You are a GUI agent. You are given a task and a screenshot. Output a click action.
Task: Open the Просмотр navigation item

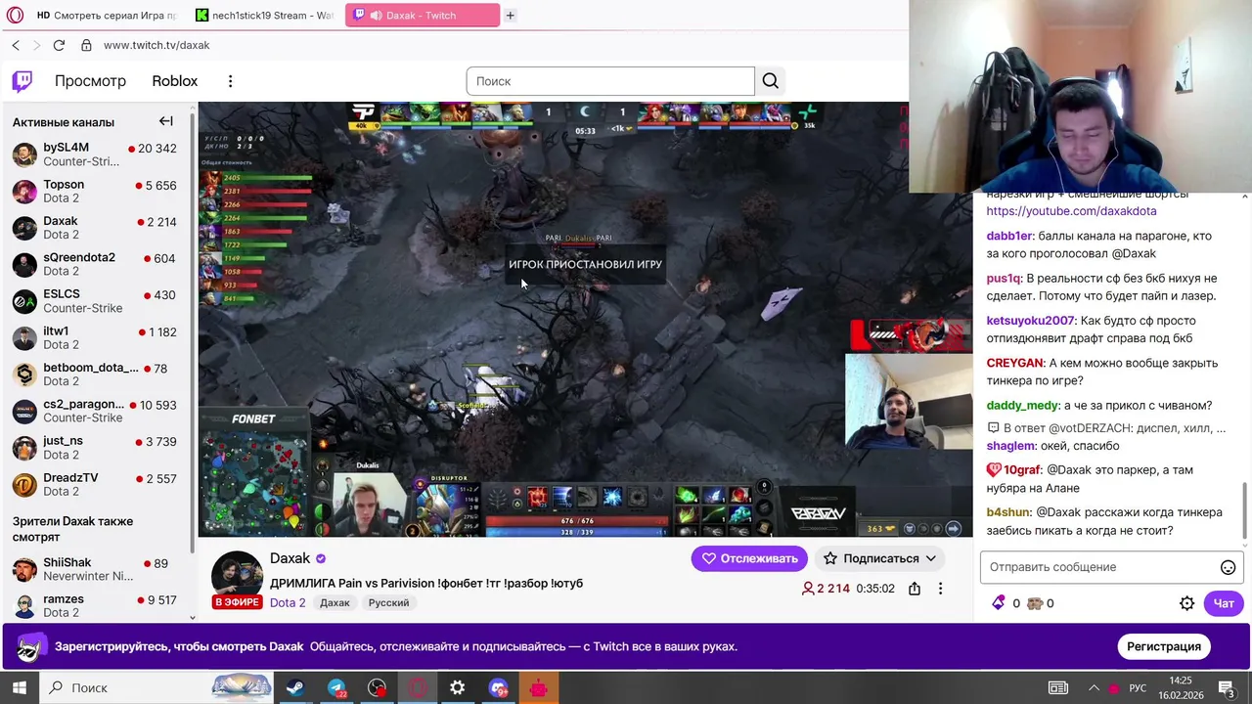90,81
